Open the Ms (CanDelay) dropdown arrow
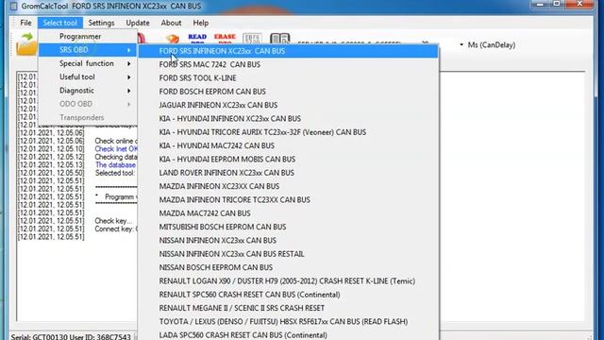604x340 pixels. coord(461,44)
